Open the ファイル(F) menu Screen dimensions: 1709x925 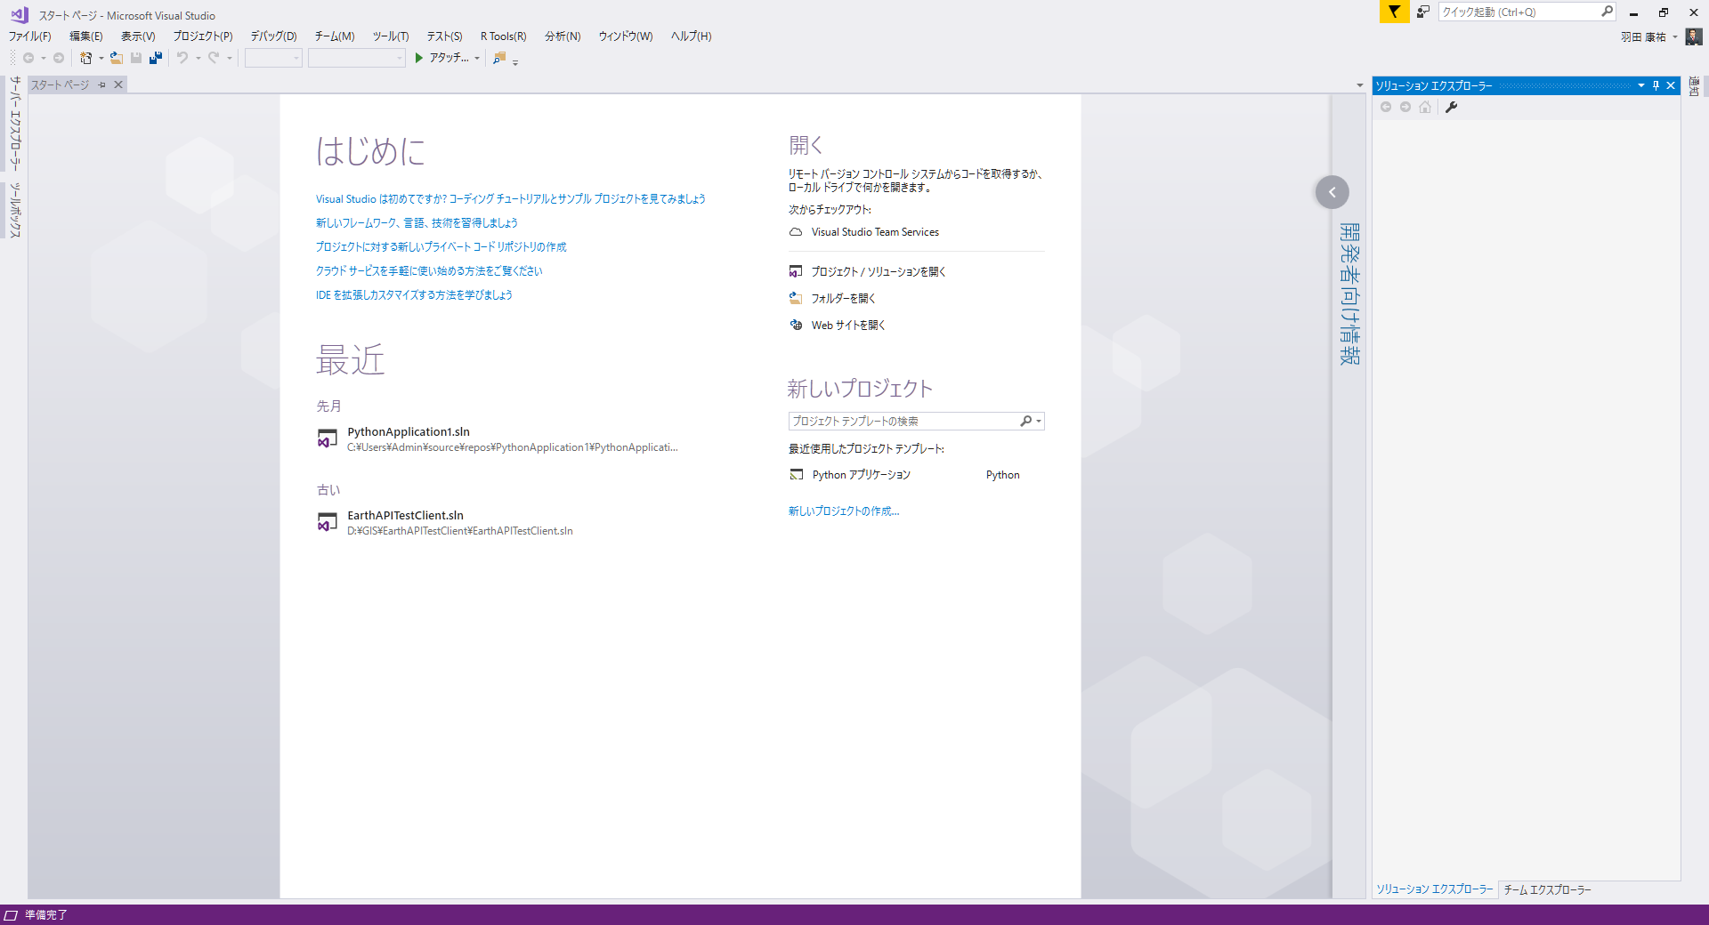[30, 36]
